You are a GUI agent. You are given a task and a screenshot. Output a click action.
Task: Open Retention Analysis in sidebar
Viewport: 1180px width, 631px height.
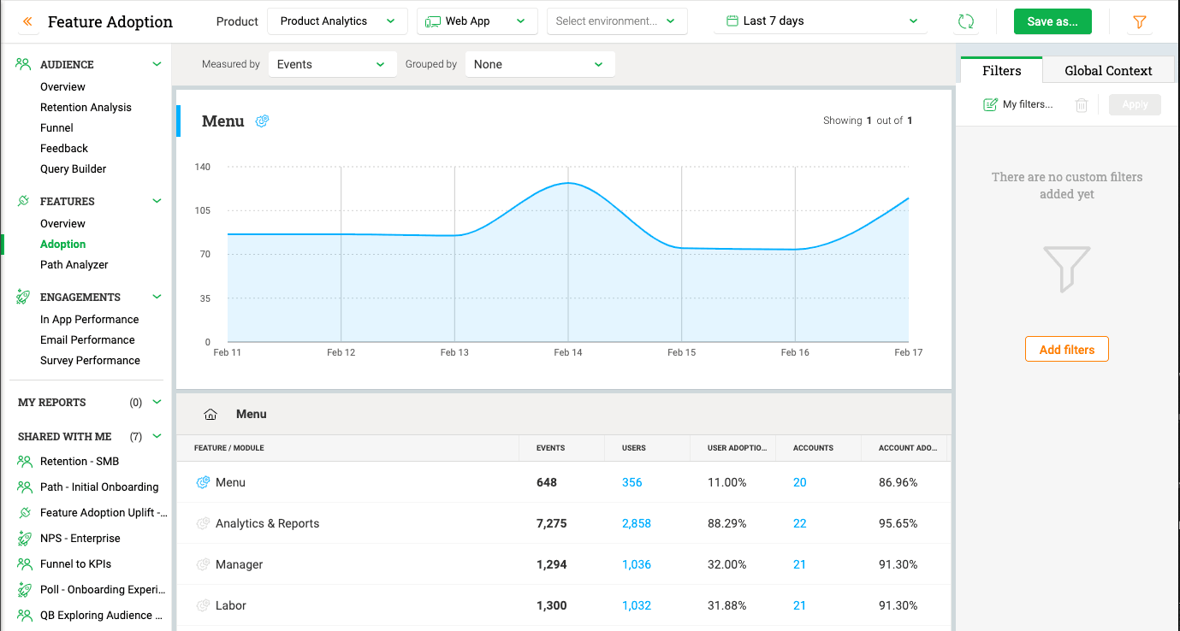click(86, 107)
